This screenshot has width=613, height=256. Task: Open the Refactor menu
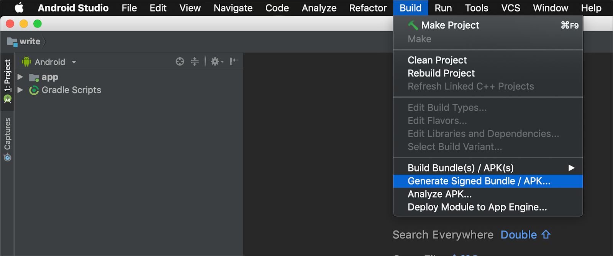(368, 8)
